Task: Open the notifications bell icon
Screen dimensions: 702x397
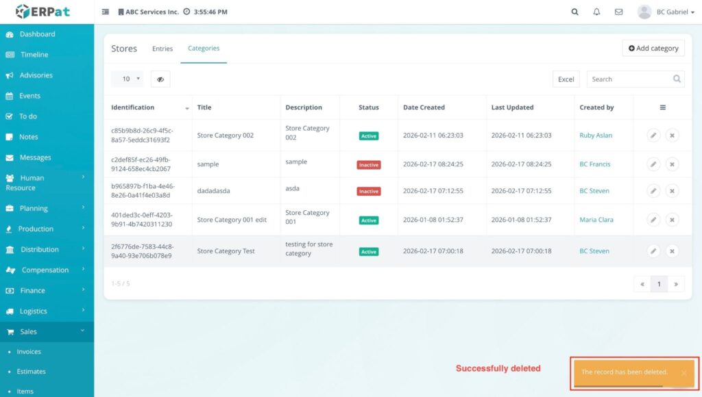Action: (596, 12)
